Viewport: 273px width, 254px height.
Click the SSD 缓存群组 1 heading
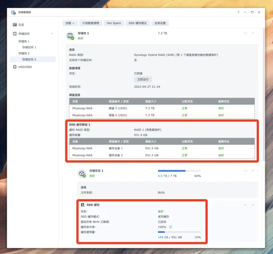click(x=79, y=125)
